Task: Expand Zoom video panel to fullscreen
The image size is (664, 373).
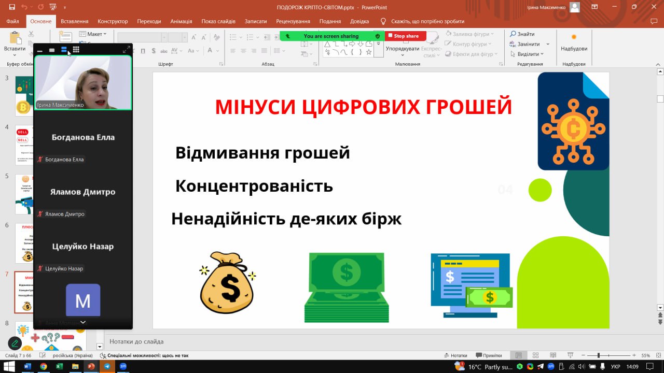Action: pos(126,50)
